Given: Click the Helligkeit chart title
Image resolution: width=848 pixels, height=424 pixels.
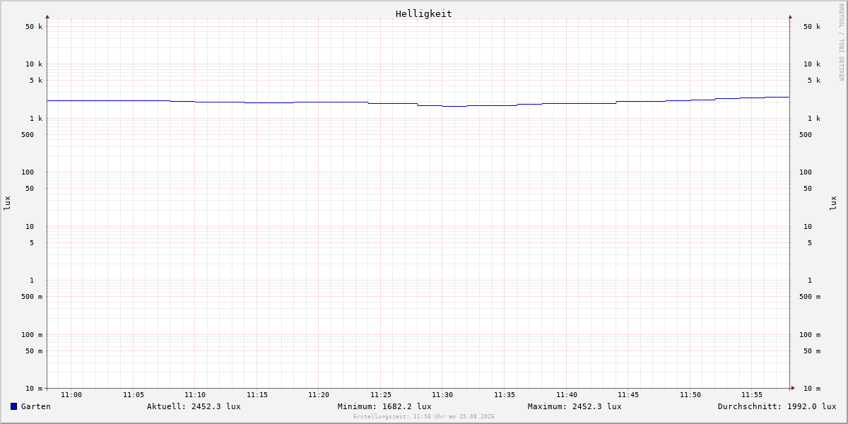Looking at the screenshot, I should coord(424,13).
